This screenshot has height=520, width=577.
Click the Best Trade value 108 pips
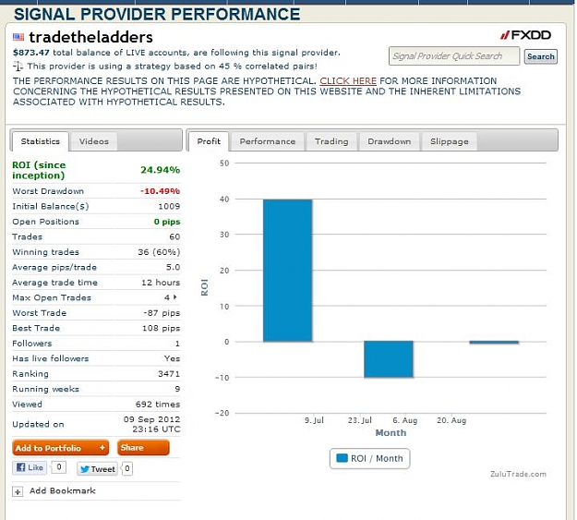(162, 328)
